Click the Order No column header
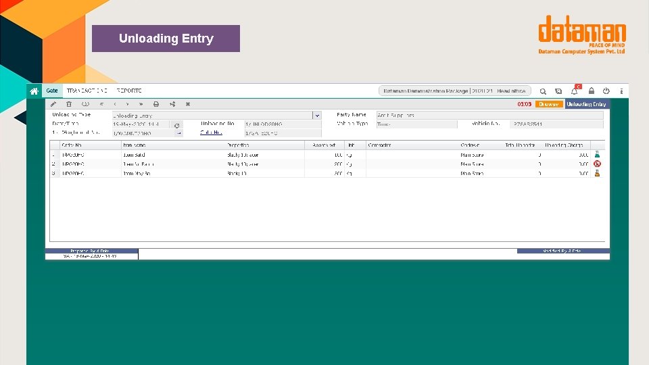The image size is (649, 365). point(91,145)
